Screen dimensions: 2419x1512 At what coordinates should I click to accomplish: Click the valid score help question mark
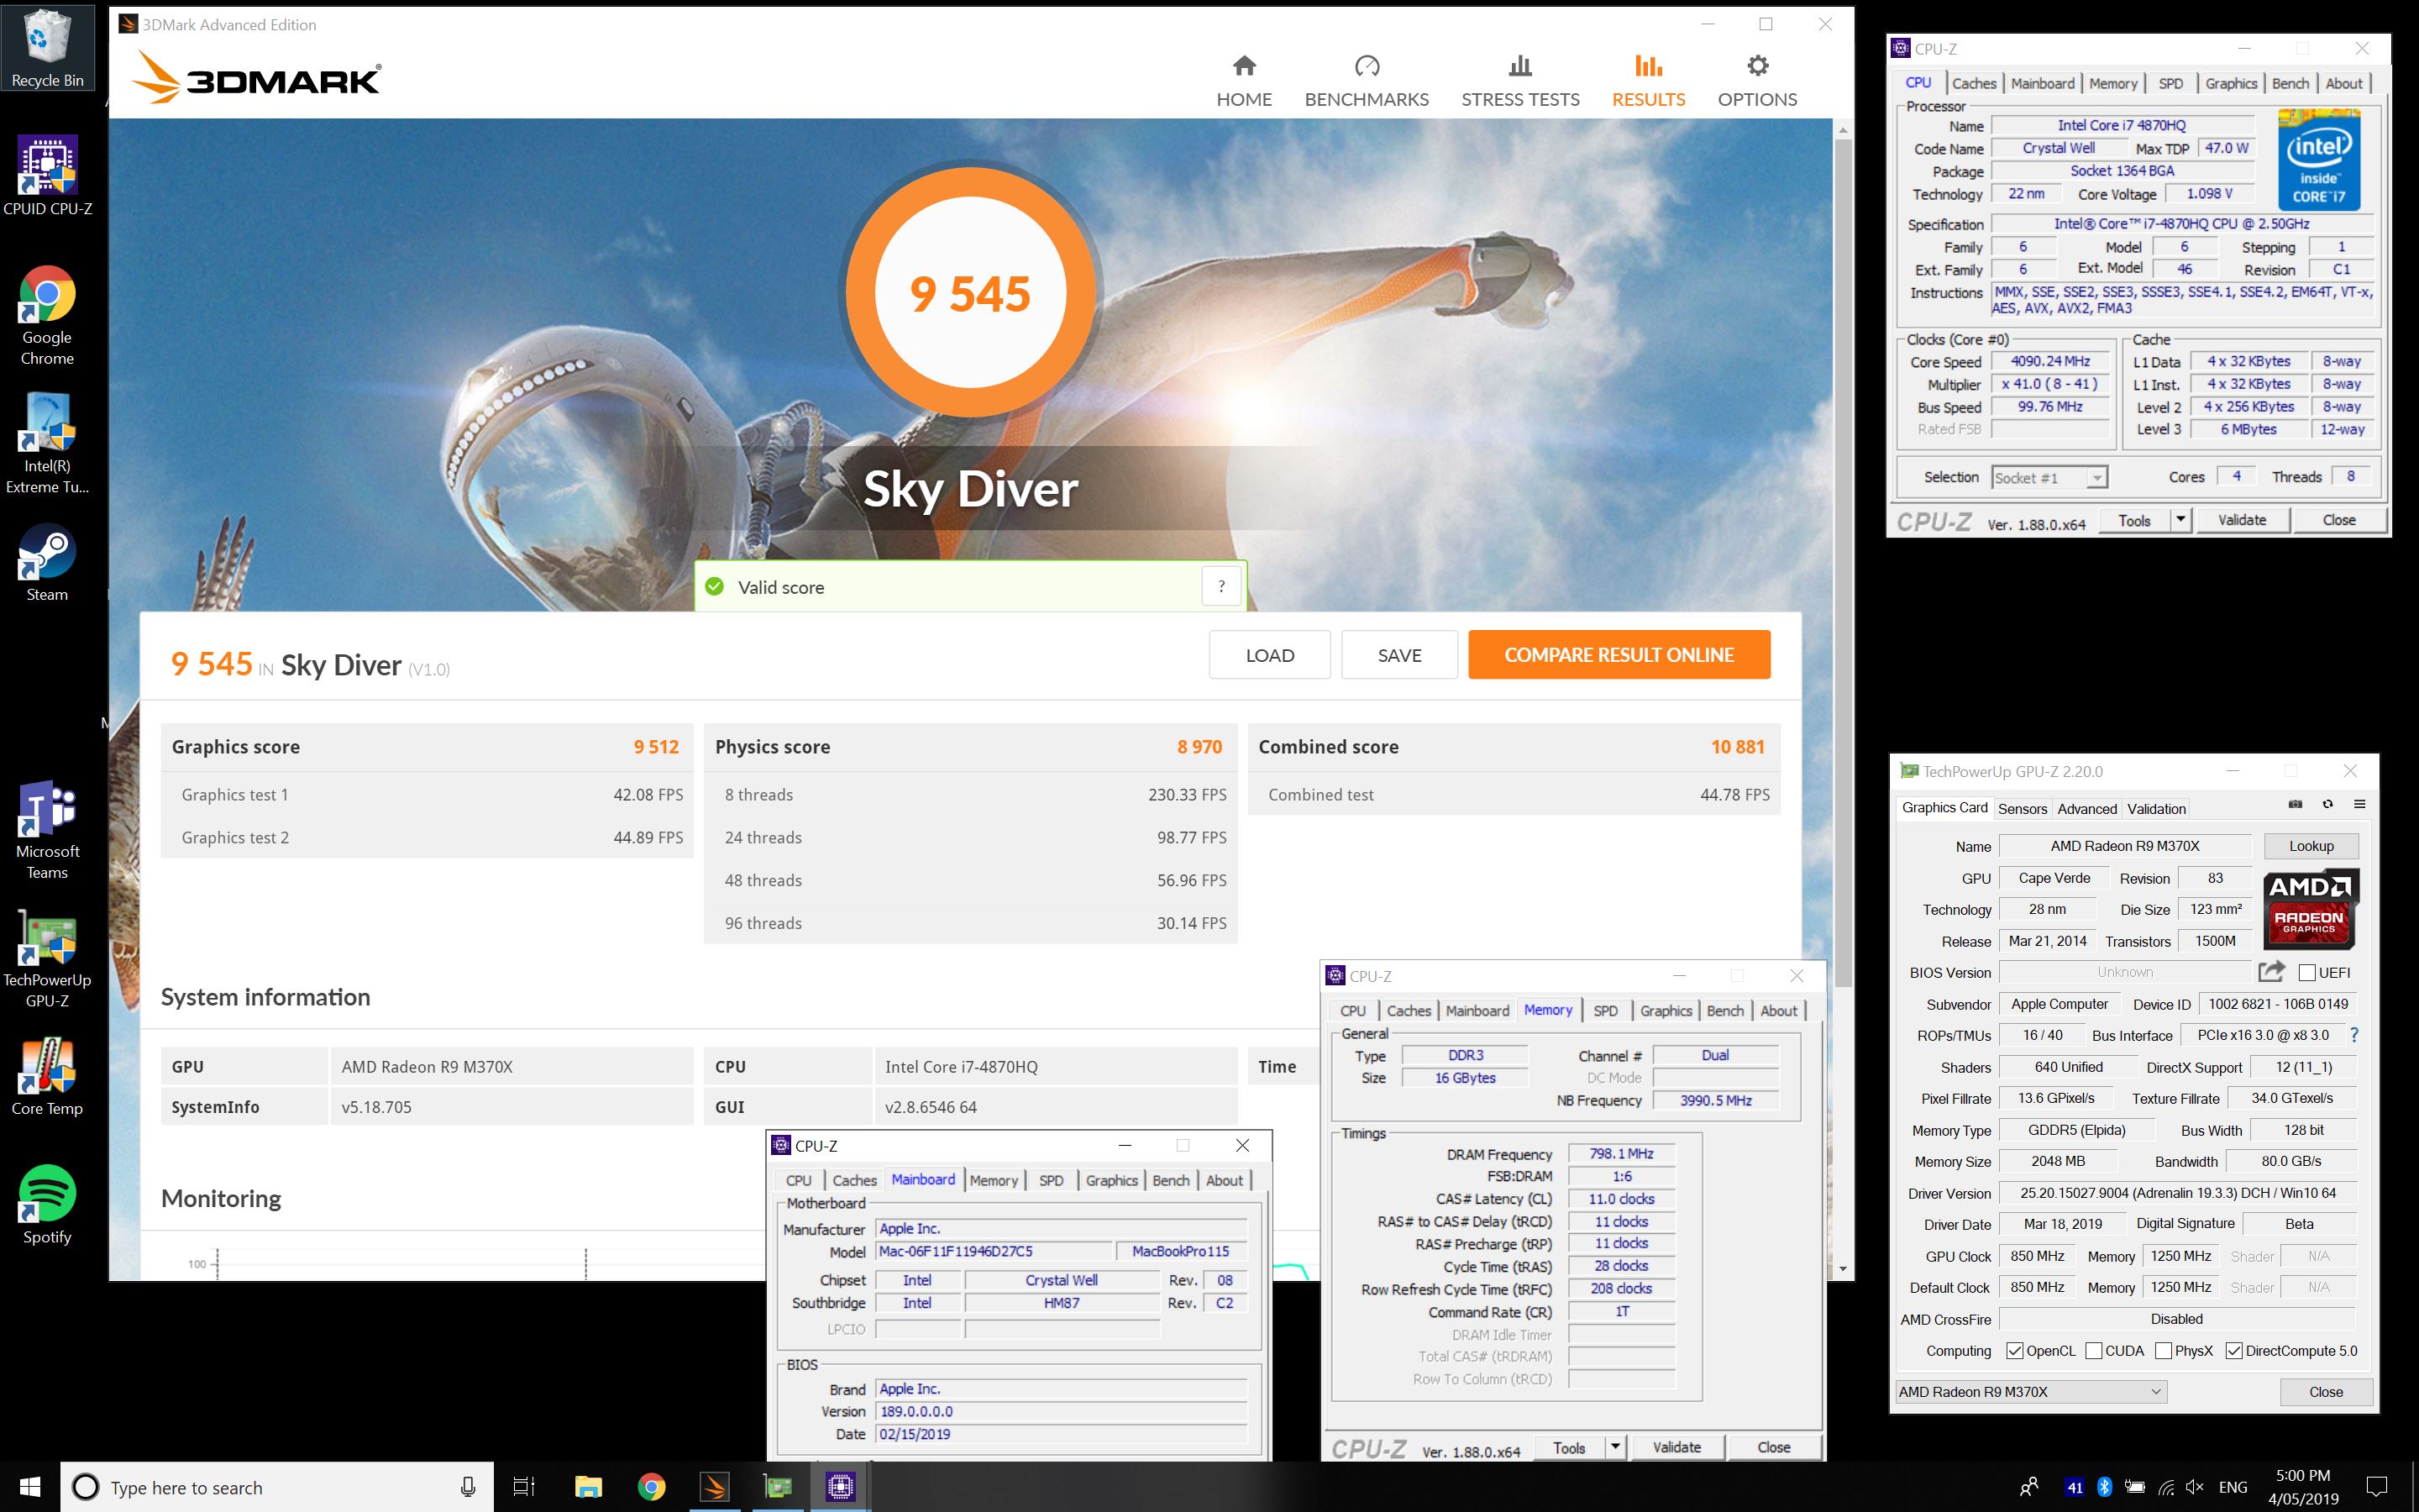click(x=1221, y=587)
